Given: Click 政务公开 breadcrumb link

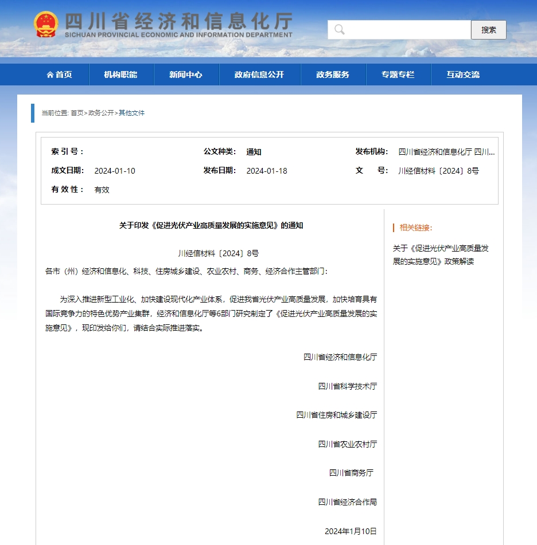Looking at the screenshot, I should click(x=101, y=113).
